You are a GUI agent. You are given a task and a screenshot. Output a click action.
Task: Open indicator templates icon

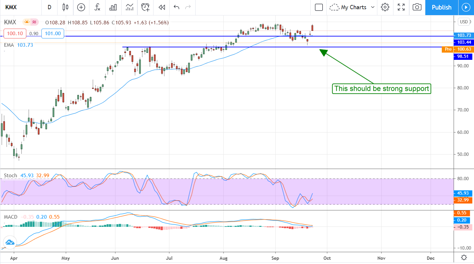tap(130, 7)
